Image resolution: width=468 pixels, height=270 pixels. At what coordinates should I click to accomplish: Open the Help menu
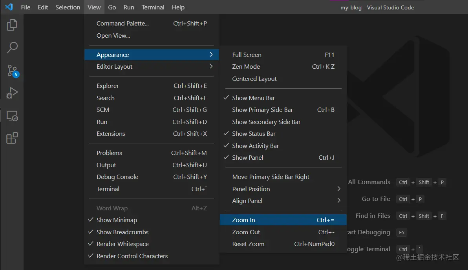point(178,7)
